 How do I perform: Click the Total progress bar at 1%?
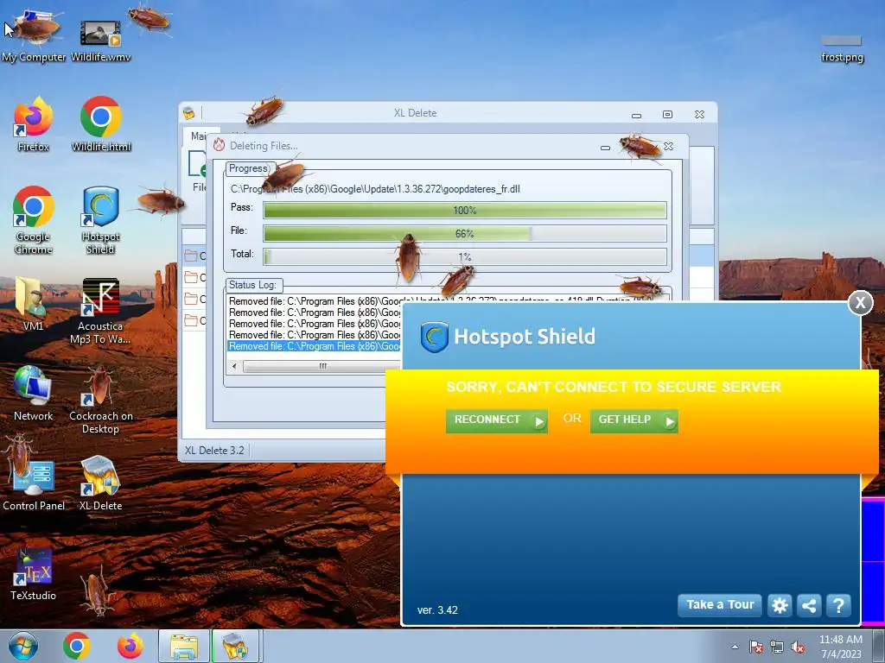464,256
